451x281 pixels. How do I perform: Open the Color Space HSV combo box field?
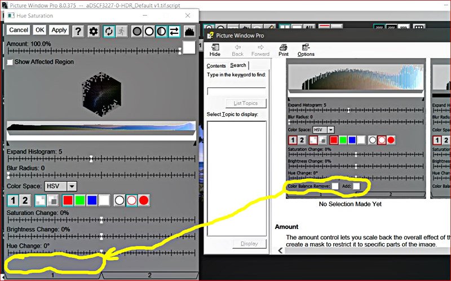(61, 186)
